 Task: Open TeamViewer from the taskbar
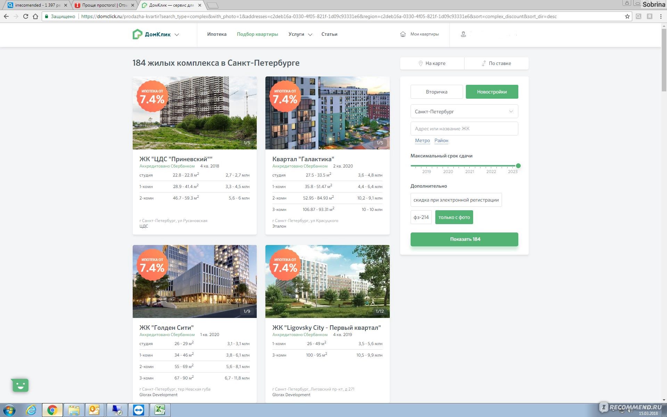[138, 410]
